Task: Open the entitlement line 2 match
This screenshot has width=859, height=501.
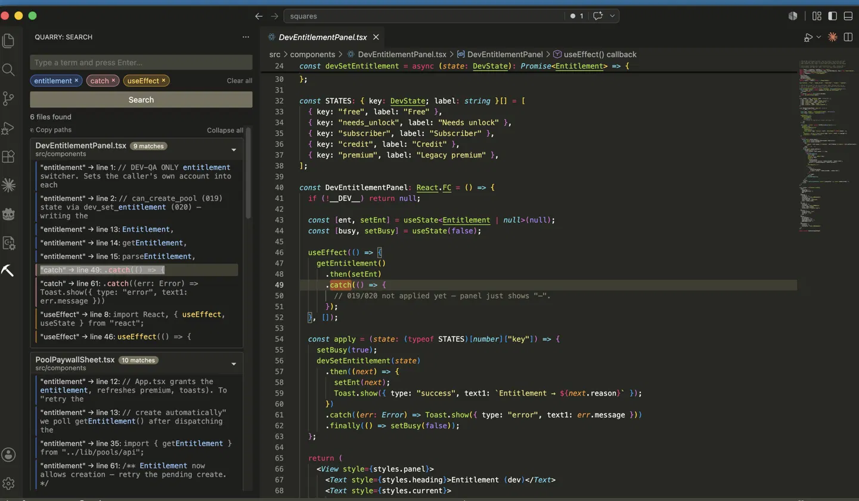Action: click(x=137, y=207)
